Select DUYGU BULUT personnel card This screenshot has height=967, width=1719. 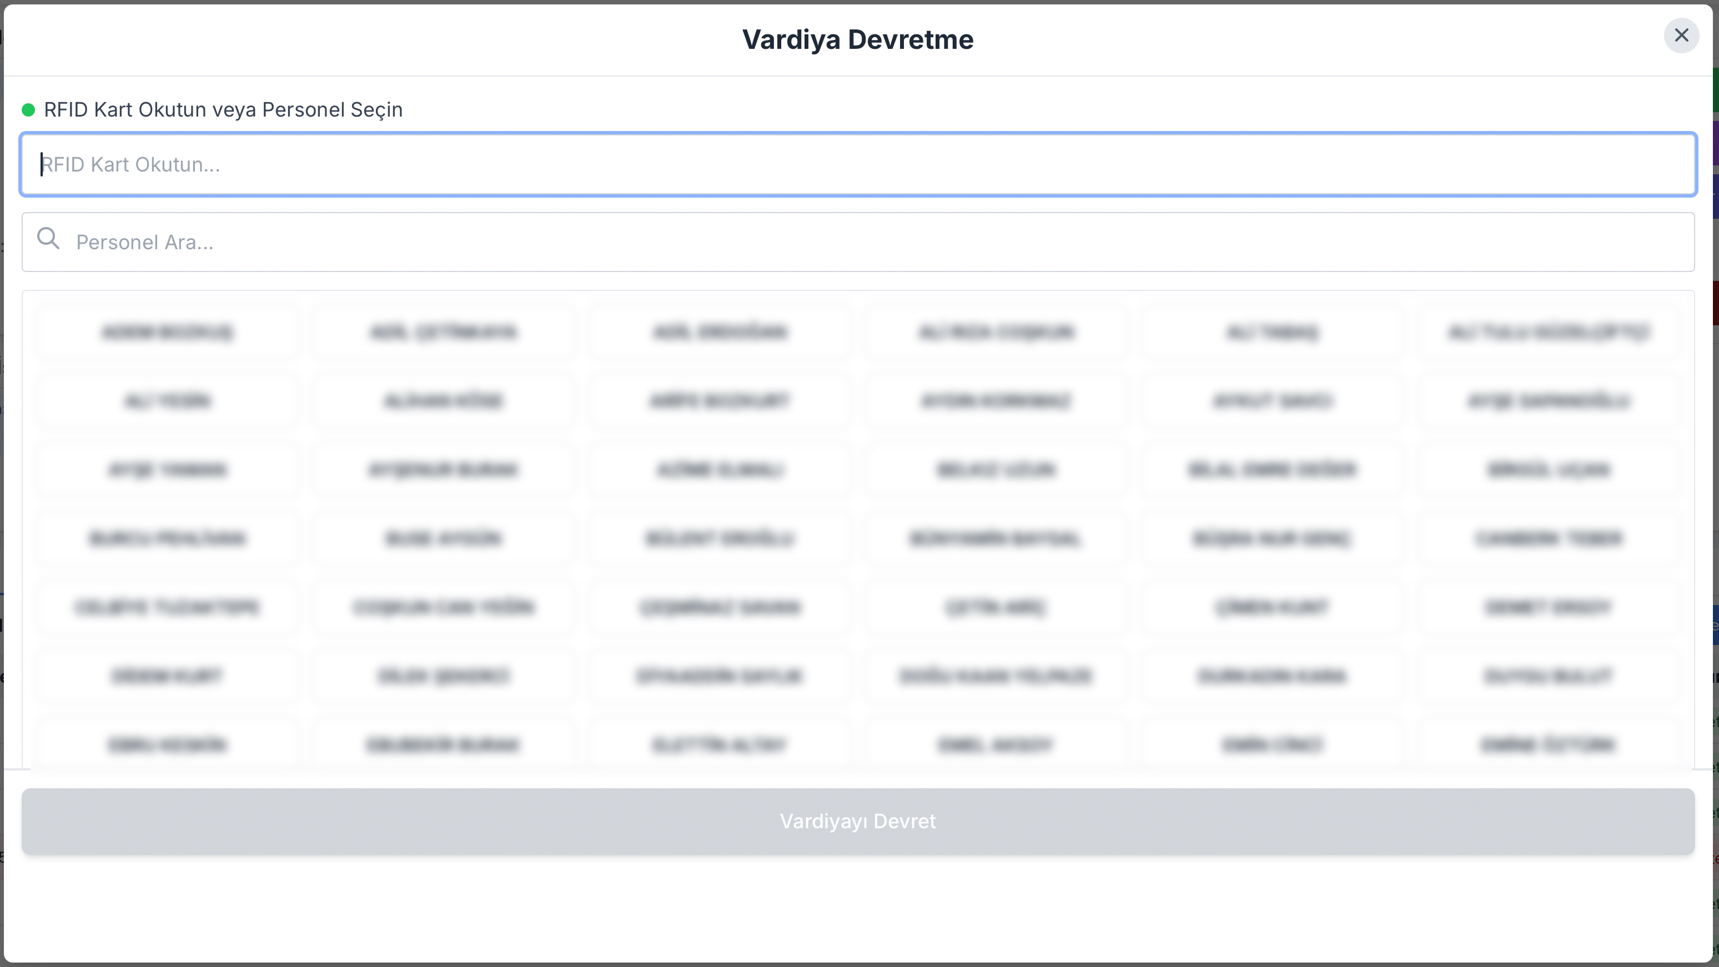(x=1548, y=676)
